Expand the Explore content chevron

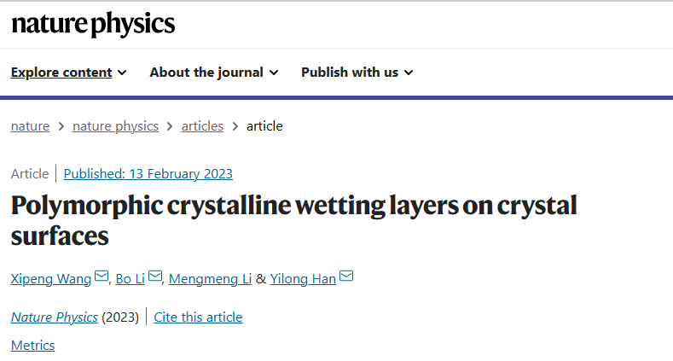pyautogui.click(x=122, y=73)
